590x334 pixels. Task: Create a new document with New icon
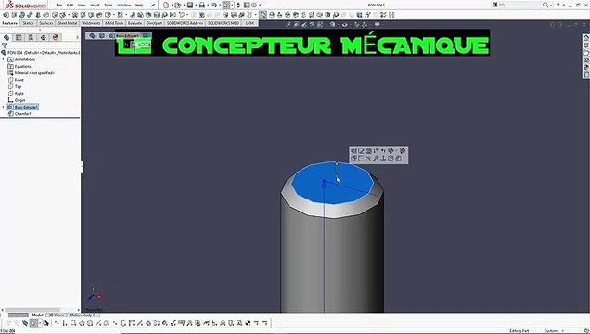coord(166,5)
